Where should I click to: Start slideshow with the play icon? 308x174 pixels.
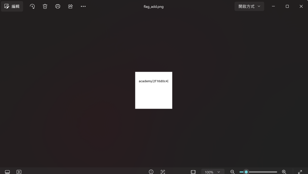[19, 172]
